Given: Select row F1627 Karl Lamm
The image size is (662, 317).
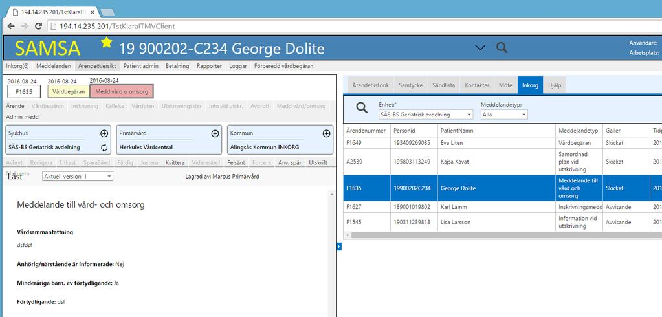Looking at the screenshot, I should pos(502,207).
